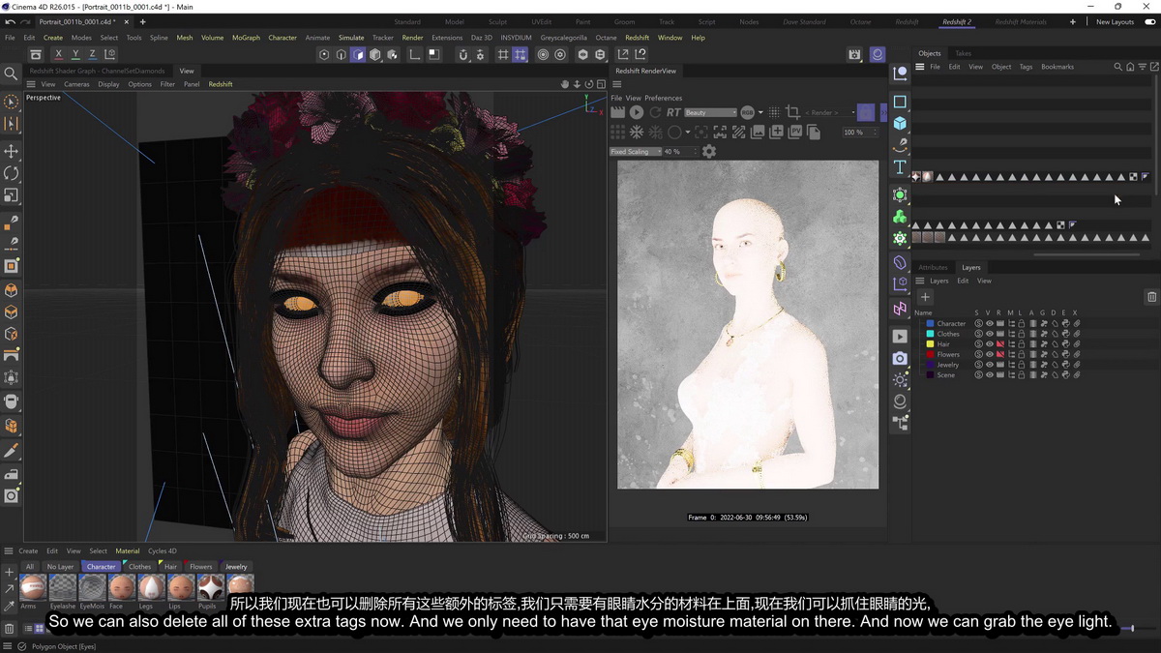Select the Pupils material thumbnail
This screenshot has height=653, width=1161.
pyautogui.click(x=211, y=587)
